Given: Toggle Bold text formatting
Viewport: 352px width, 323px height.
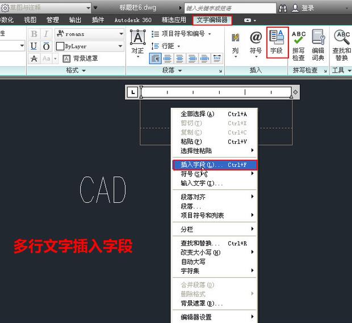Looking at the screenshot, I should point(34,34).
